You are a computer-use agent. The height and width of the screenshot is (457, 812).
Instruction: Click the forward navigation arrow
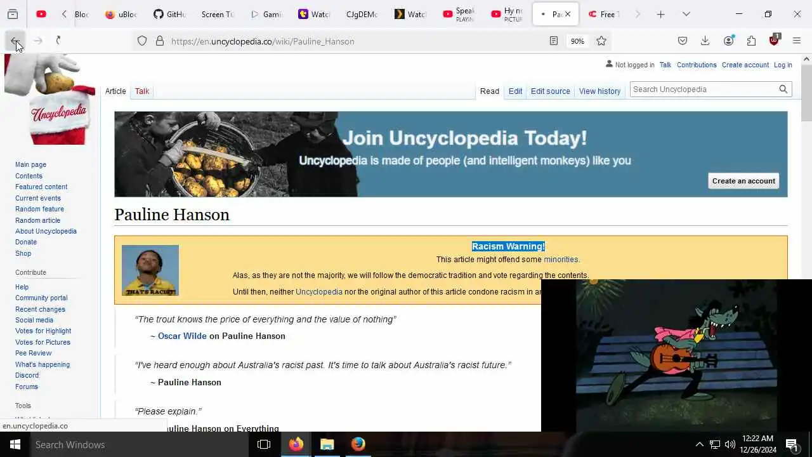click(38, 41)
